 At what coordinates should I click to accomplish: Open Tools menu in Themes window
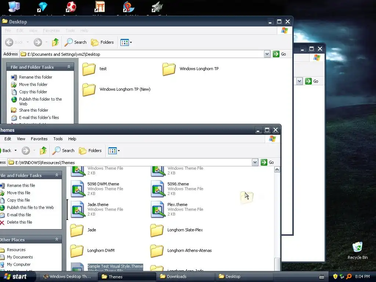[58, 139]
